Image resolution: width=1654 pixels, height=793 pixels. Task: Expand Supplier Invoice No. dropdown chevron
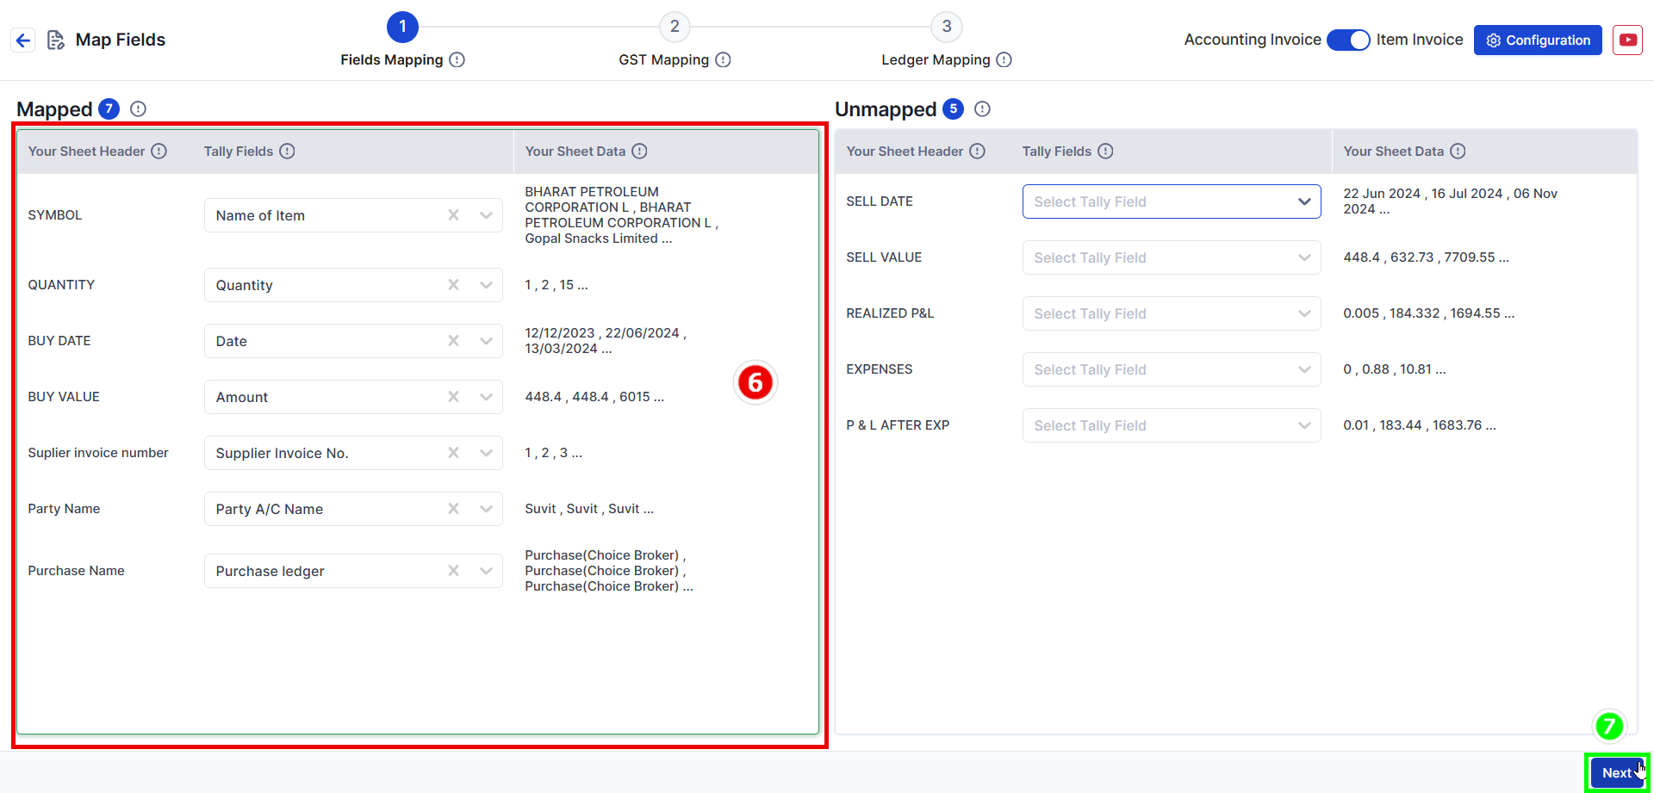coord(486,453)
